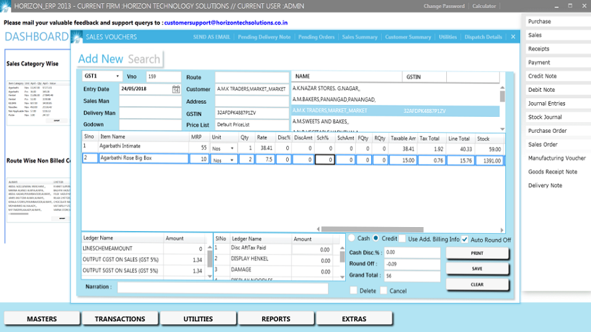Open Unit dropdown for Agarbathi Rose Big Box
This screenshot has height=332, width=591.
click(232, 160)
